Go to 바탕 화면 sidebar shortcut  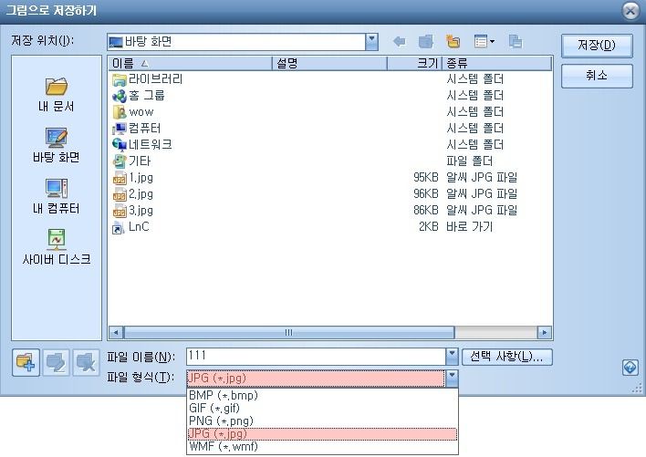(x=56, y=145)
